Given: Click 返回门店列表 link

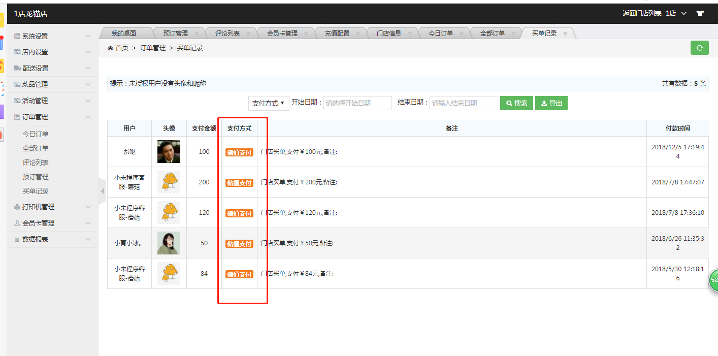Looking at the screenshot, I should pos(642,14).
